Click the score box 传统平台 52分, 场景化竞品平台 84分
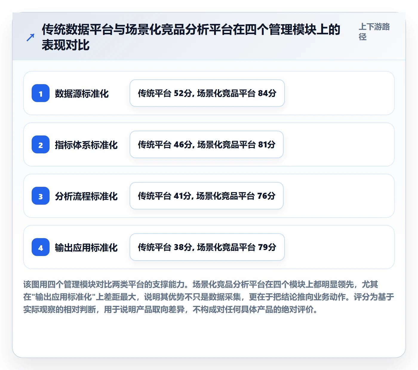418x370 pixels. (x=207, y=93)
